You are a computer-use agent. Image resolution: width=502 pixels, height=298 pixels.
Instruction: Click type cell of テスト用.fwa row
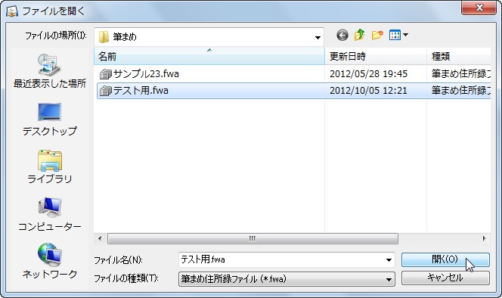click(x=460, y=91)
